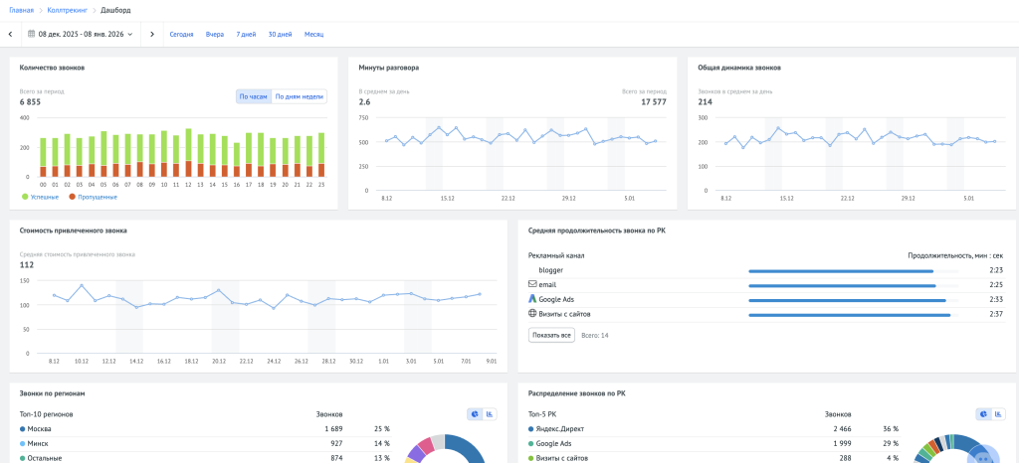Open the date range picker dropdown
The width and height of the screenshot is (1019, 463).
(85, 34)
